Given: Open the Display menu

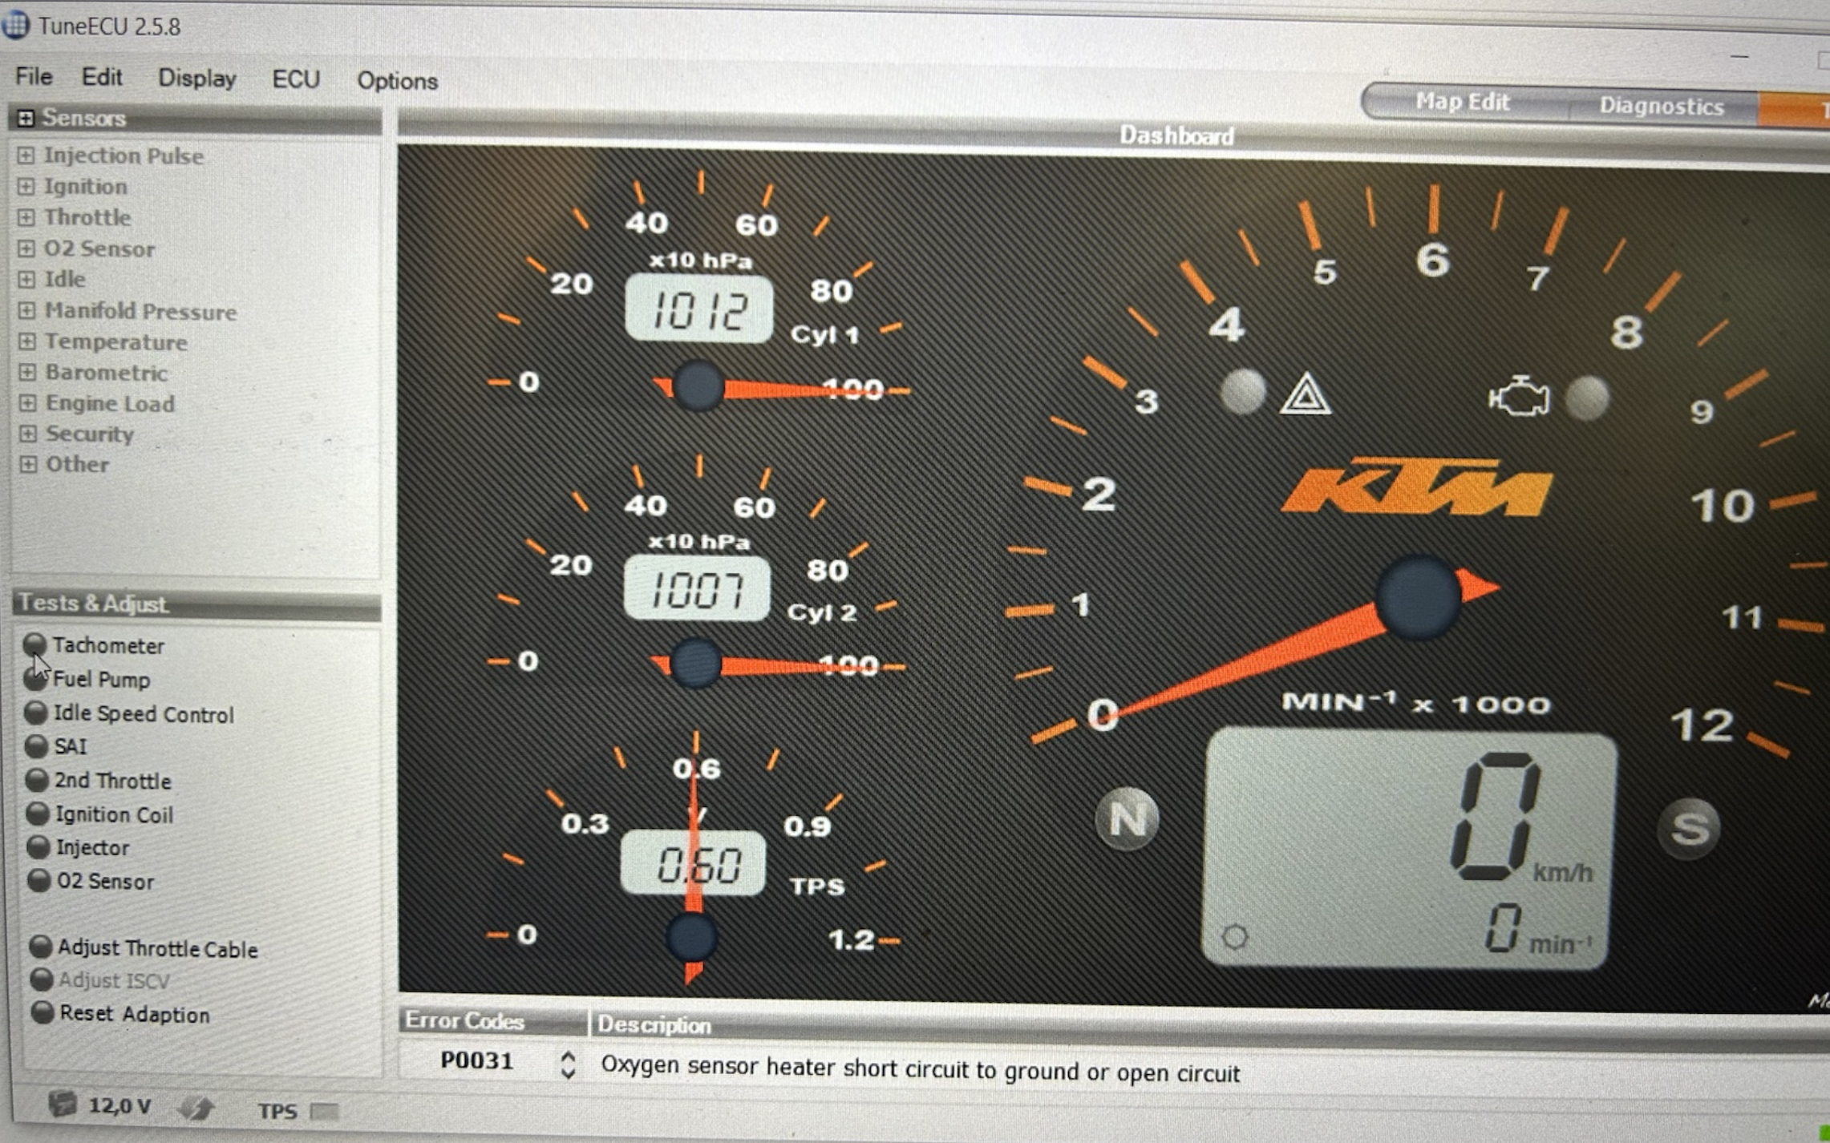Looking at the screenshot, I should click(x=197, y=78).
